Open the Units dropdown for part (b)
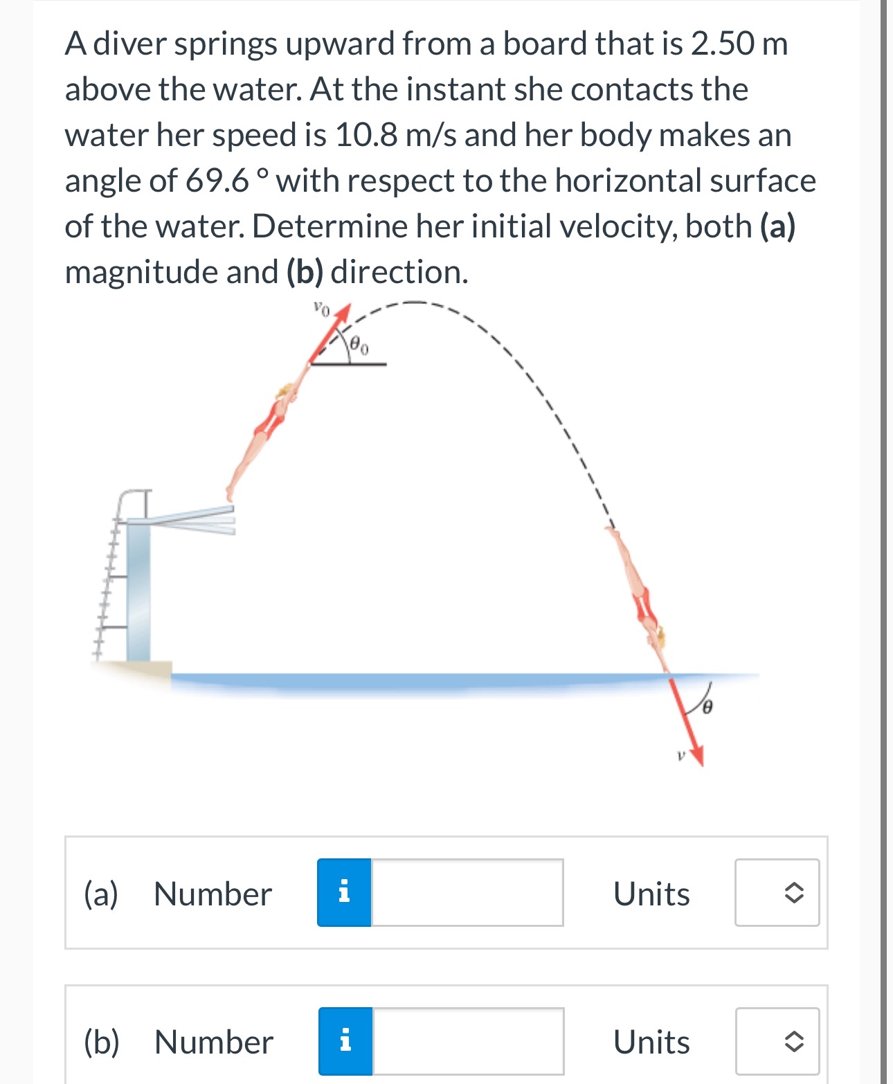The image size is (893, 1084). click(x=776, y=1042)
